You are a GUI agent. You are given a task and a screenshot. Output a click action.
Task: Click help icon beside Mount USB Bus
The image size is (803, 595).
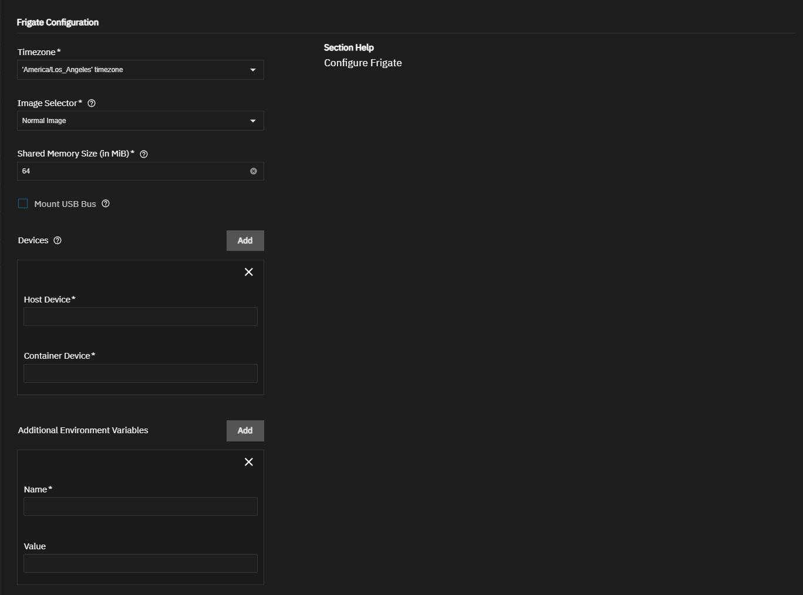point(106,204)
